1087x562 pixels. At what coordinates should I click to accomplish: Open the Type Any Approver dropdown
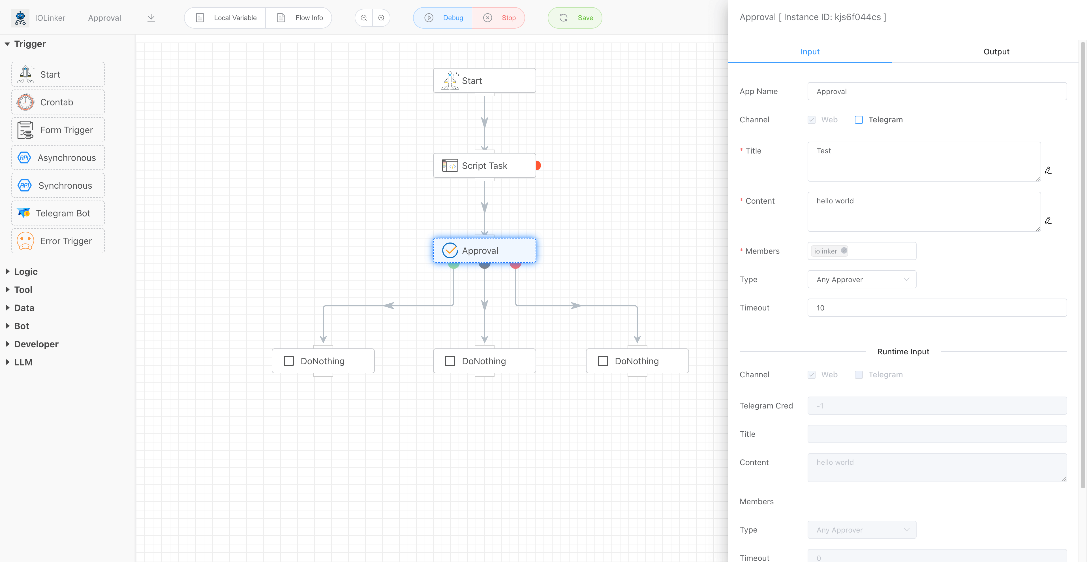(862, 280)
